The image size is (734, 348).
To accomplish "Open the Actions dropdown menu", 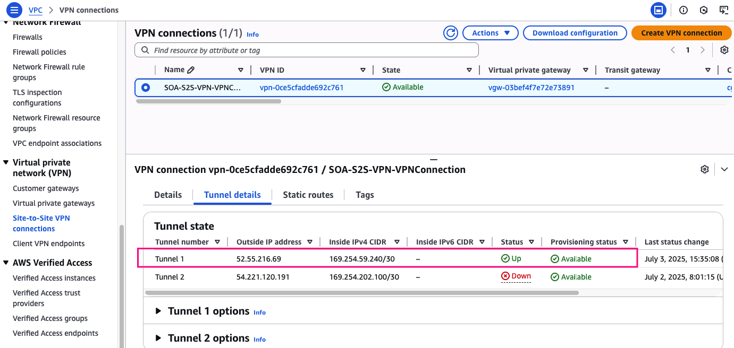I will 490,33.
